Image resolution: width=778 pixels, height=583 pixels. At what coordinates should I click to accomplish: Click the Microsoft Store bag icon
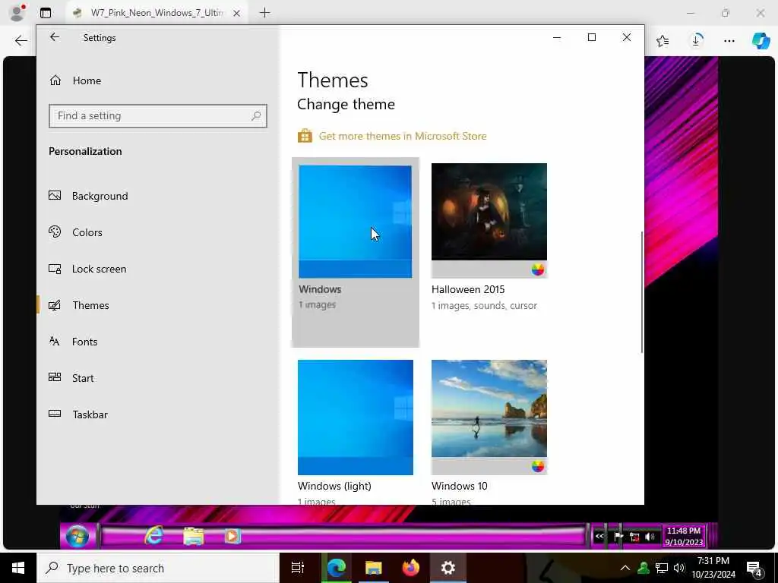click(305, 135)
